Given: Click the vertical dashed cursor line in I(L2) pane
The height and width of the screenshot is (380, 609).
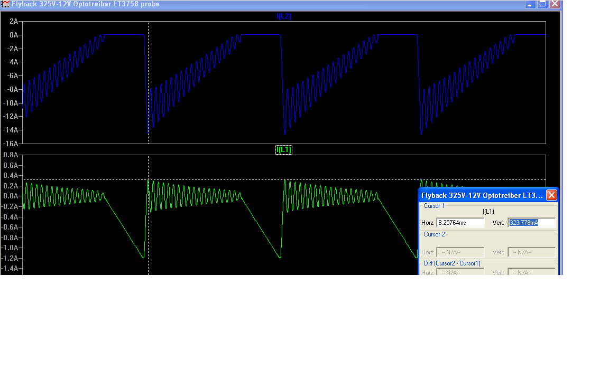Looking at the screenshot, I should click(148, 79).
